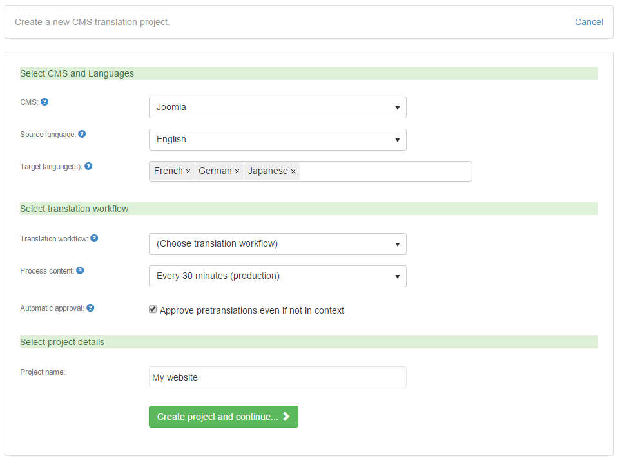The image size is (620, 461).
Task: Click the Process content help icon
Action: 80,270
